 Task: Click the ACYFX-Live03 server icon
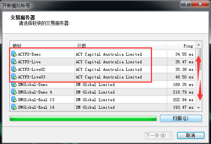[x=14, y=77]
